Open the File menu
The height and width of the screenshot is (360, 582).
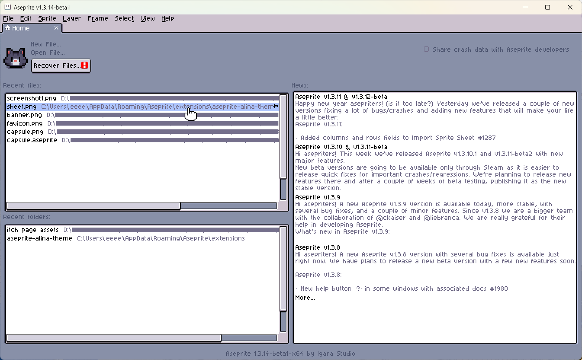[x=8, y=18]
